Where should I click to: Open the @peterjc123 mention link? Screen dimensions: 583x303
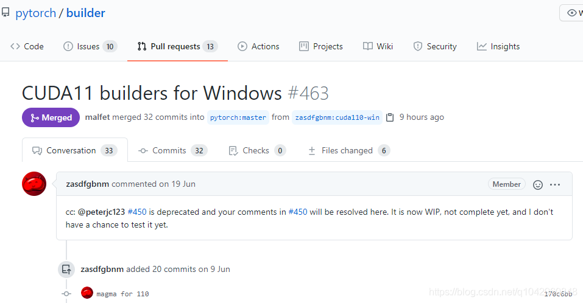pyautogui.click(x=102, y=212)
